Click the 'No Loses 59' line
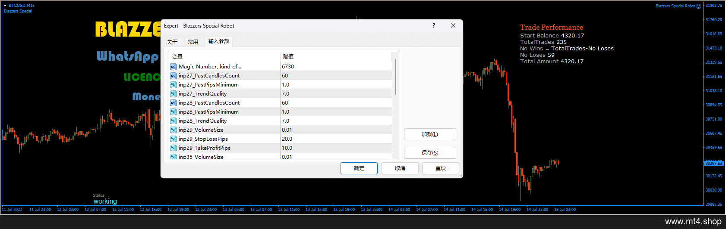This screenshot has height=229, width=726. click(x=537, y=55)
